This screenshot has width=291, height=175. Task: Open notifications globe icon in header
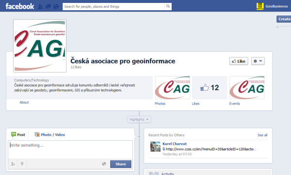click(56, 7)
